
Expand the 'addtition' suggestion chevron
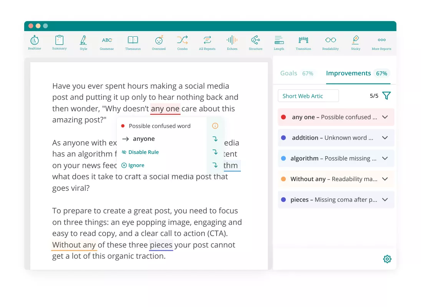click(385, 138)
